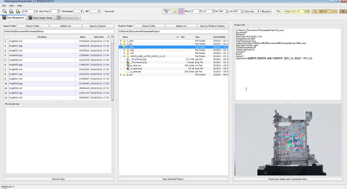
Task: Click Choose Folder for Import Folder
Action: (33, 26)
